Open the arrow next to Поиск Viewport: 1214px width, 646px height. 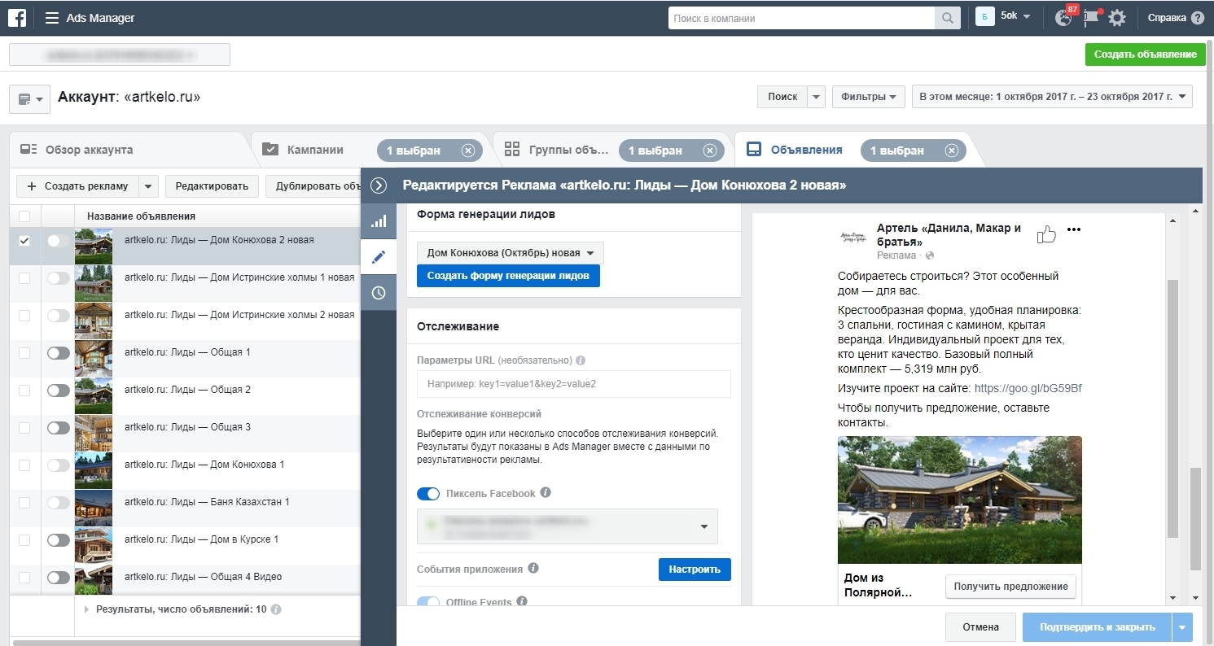pos(817,96)
